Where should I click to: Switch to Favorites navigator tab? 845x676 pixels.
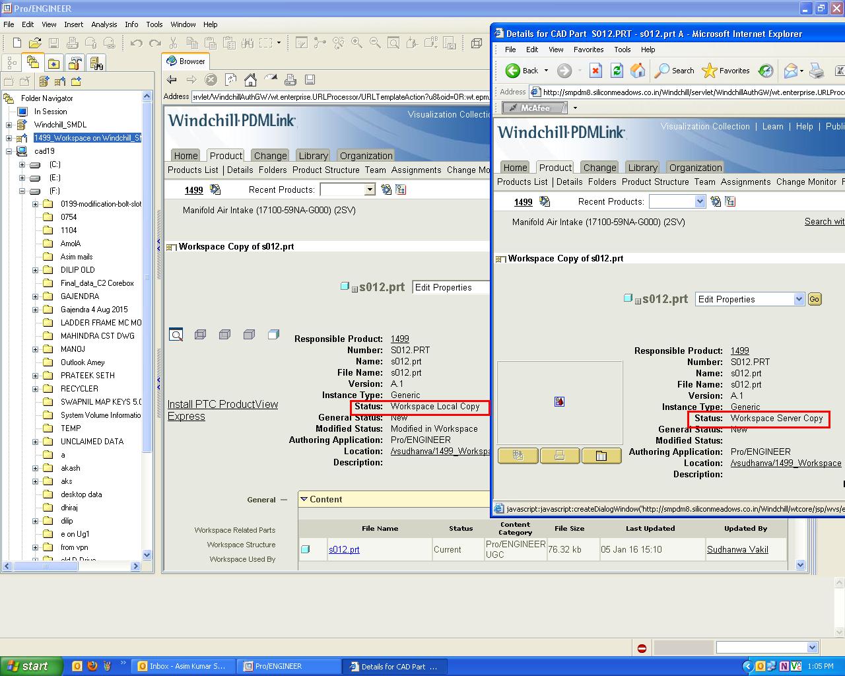tap(53, 63)
